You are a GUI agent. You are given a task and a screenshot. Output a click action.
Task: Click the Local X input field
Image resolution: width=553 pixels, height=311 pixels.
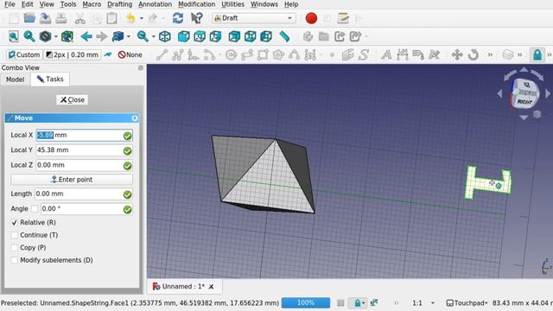point(84,136)
